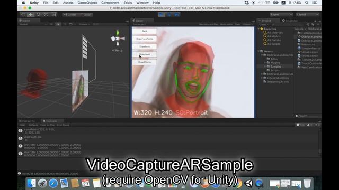339x190 pixels.
Task: Select the Scale tool in toolbar
Action: tap(46, 14)
